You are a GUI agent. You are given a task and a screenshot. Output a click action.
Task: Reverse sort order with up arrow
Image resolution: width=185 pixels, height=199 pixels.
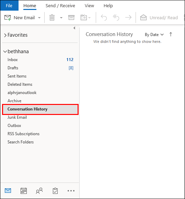click(x=171, y=34)
